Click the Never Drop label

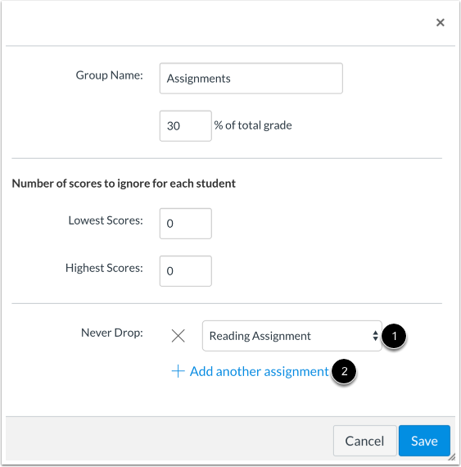[112, 333]
